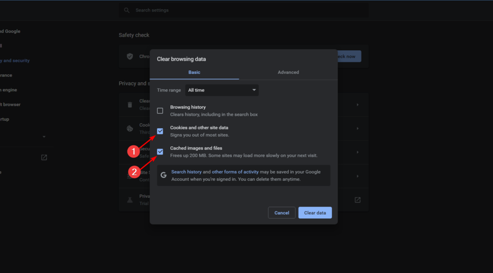493x273 pixels.
Task: Open external link icon in Privacy Sandbox row
Action: click(358, 200)
